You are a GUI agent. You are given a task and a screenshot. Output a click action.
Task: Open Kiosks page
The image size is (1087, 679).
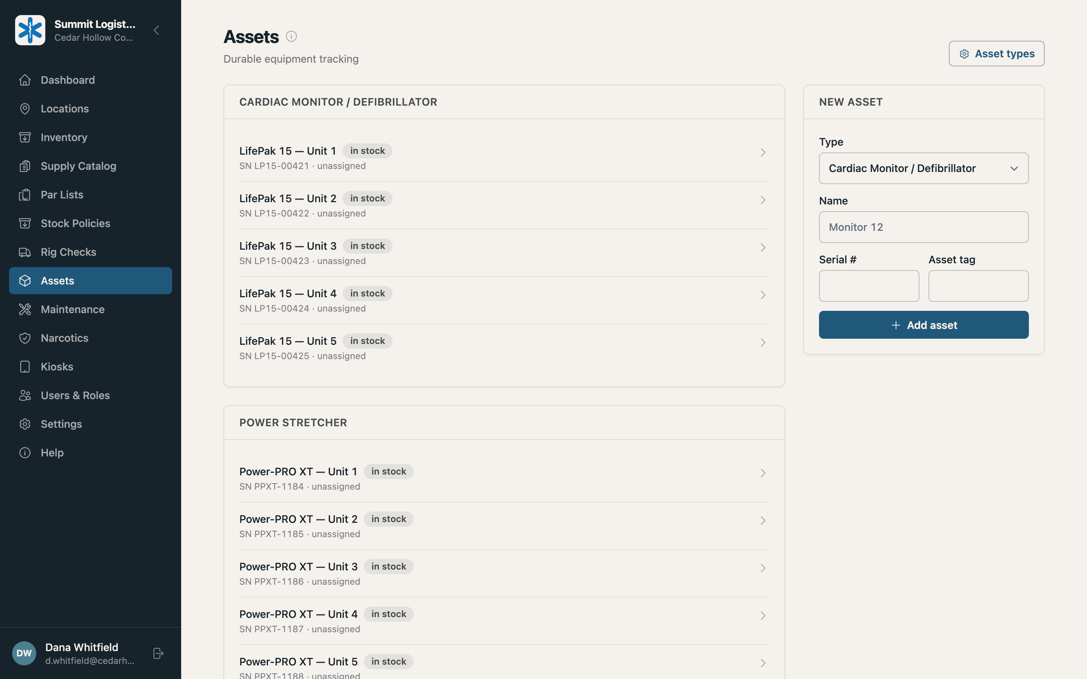[x=90, y=367]
